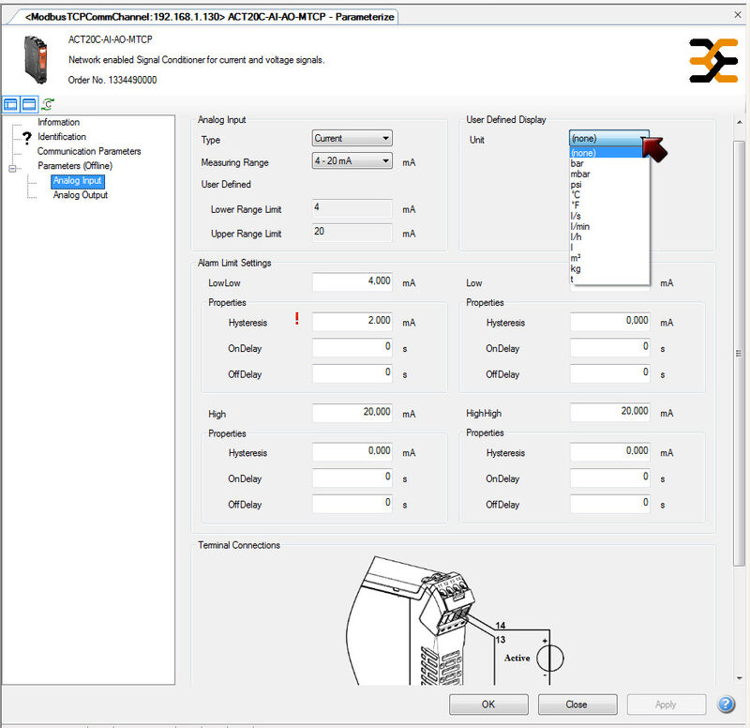
Task: Open the Measuring Range dropdown 4 - 20 mA
Action: [x=352, y=160]
